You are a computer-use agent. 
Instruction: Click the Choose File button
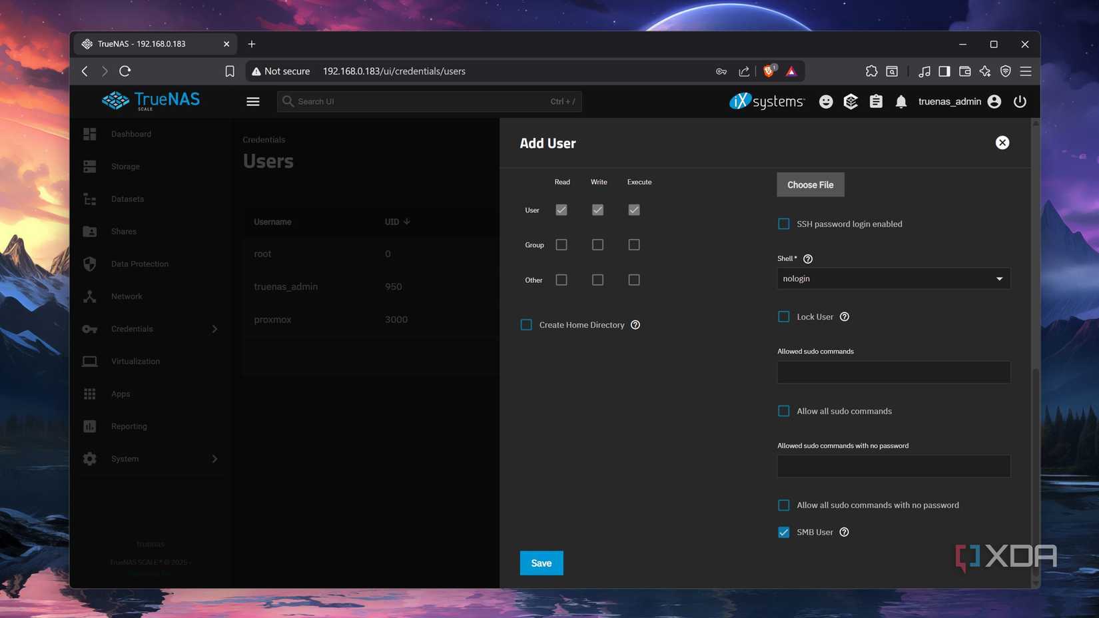(x=810, y=184)
